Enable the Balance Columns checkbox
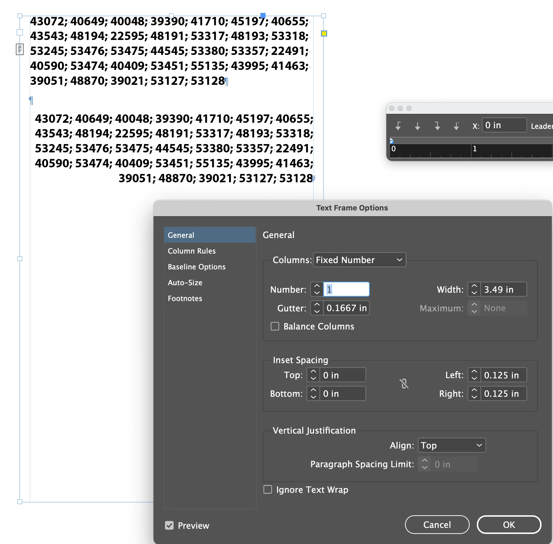This screenshot has height=544, width=553. [275, 326]
